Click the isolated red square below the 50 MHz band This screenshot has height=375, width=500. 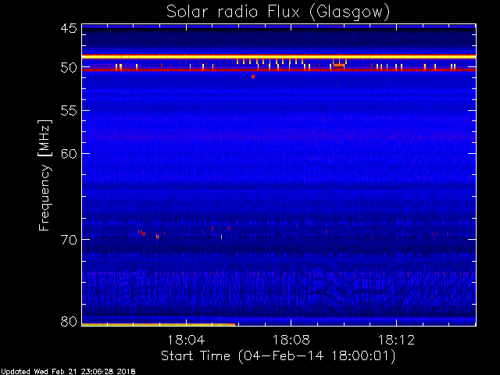pos(253,77)
